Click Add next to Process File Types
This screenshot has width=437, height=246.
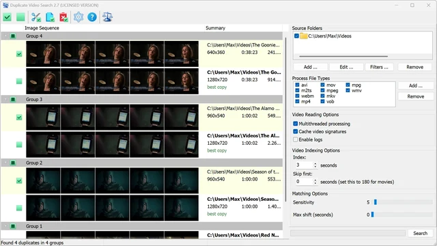(x=416, y=85)
